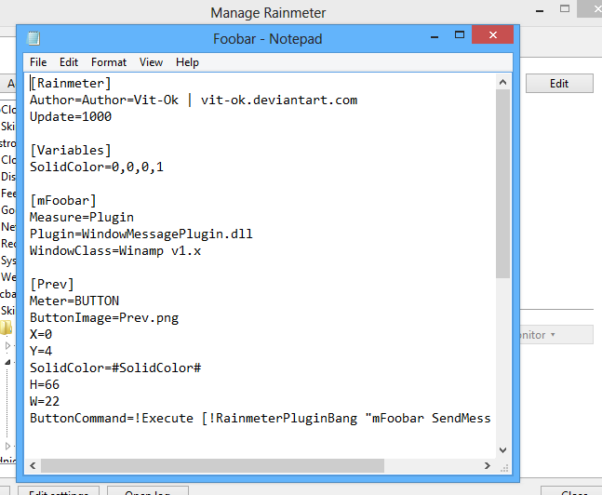The image size is (602, 495).
Task: Open the View menu in Notepad
Action: click(151, 62)
